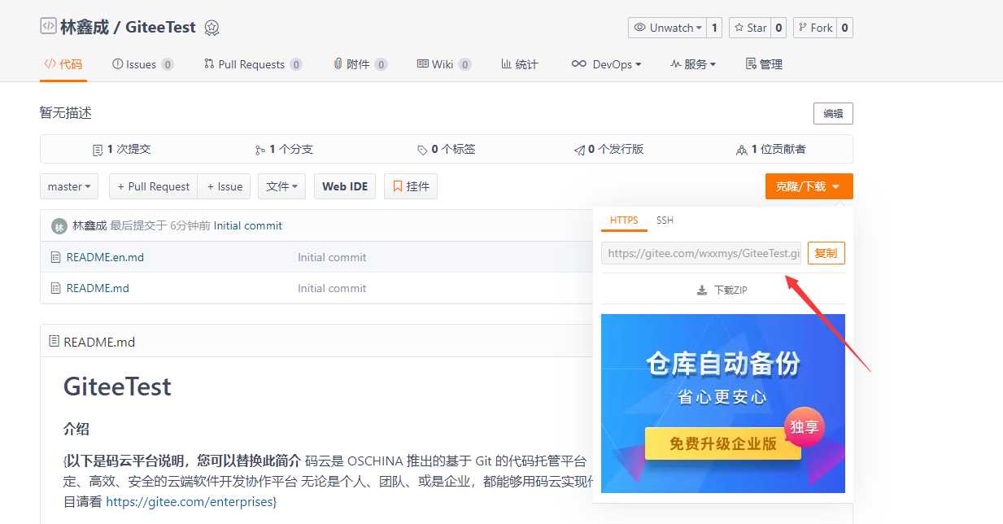Open 林鑫成 author name in commit row
1003x524 pixels.
[89, 225]
